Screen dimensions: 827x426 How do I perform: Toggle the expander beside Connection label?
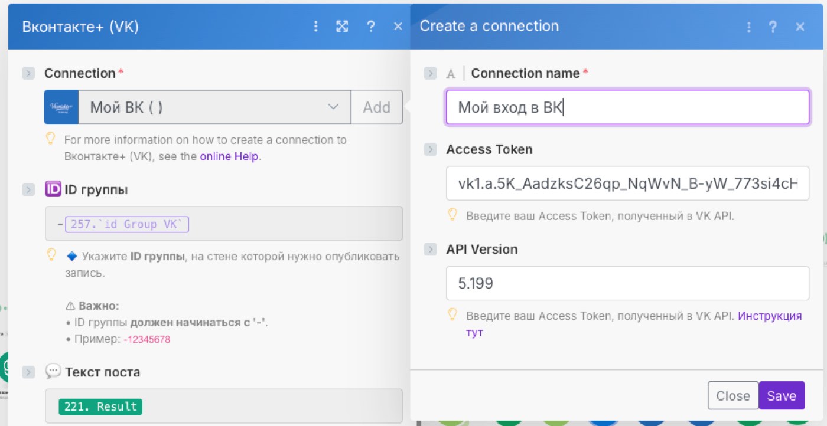[x=28, y=73]
